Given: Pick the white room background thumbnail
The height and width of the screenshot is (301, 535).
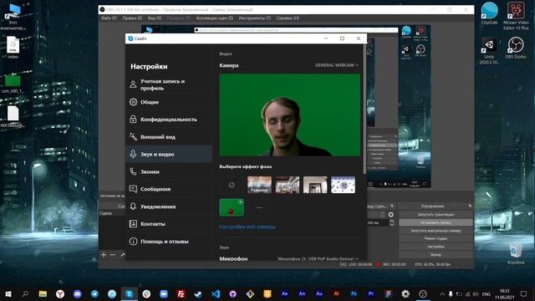Looking at the screenshot, I should pos(315,185).
